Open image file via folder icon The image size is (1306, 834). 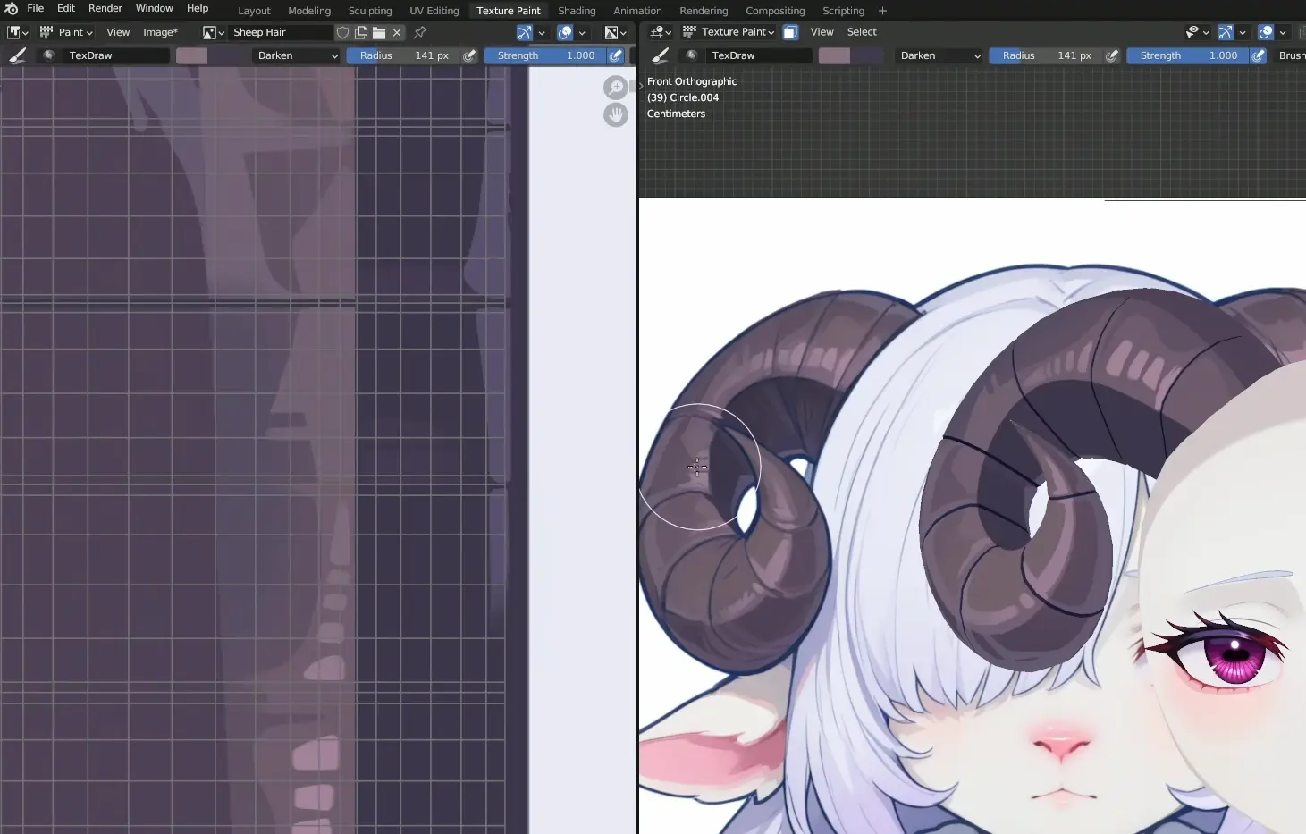coord(379,32)
